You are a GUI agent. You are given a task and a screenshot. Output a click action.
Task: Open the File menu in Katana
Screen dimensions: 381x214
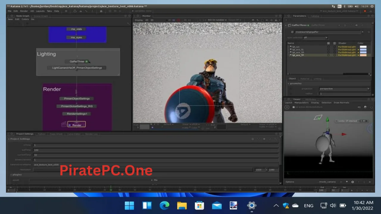point(10,11)
